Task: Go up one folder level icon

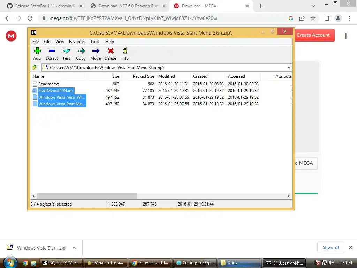Action: point(35,67)
